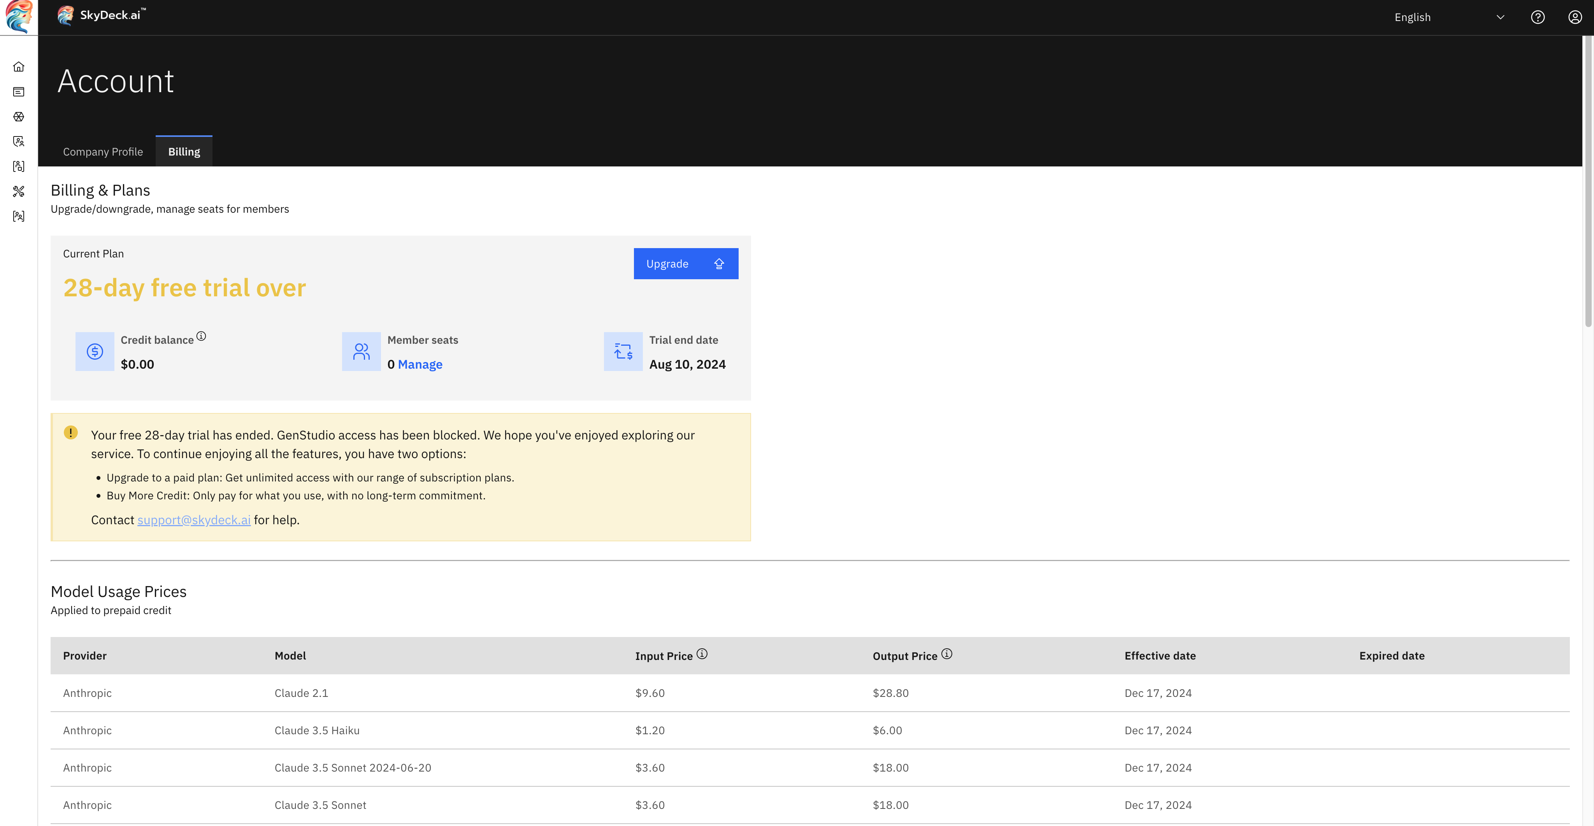Click the window-panel sidebar icon below Home
This screenshot has width=1594, height=826.
click(19, 92)
